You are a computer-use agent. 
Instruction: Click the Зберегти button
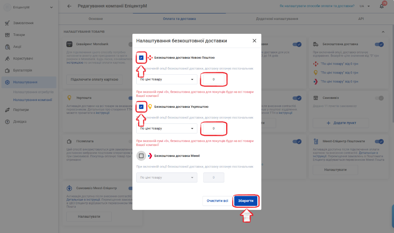[x=246, y=201]
